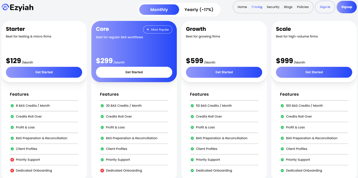Open the Blogs navigation link
Image resolution: width=358 pixels, height=178 pixels.
(x=288, y=7)
